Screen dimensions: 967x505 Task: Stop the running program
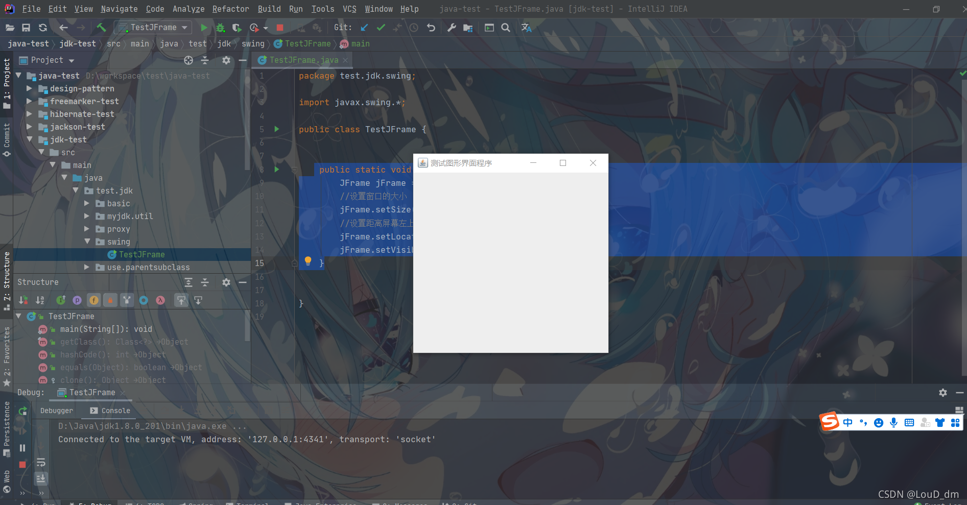(x=279, y=28)
